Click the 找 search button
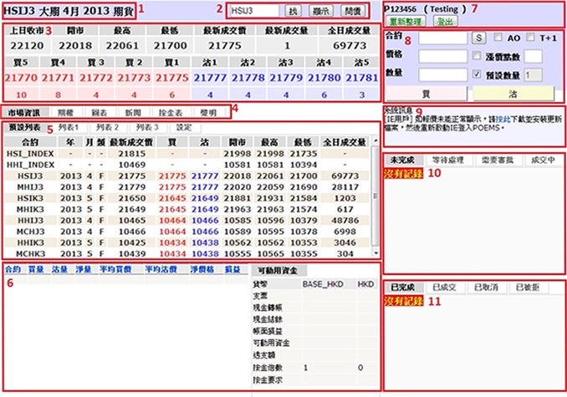Screen dimensions: 567x397 [293, 11]
